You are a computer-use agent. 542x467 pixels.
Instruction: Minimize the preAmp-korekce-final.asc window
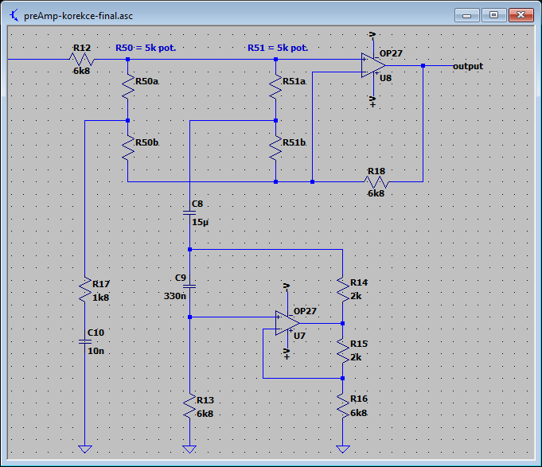tap(466, 15)
